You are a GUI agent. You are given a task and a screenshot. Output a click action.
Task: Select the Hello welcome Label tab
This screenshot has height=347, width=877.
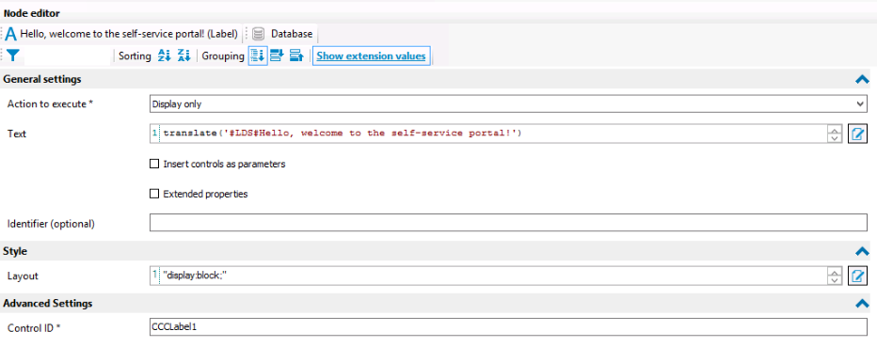click(x=122, y=34)
